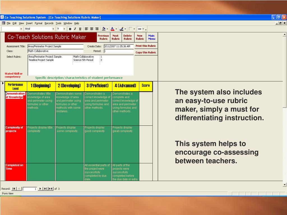Toggle bold formatting
The height and width of the screenshot is (215, 287).
coord(70,29)
